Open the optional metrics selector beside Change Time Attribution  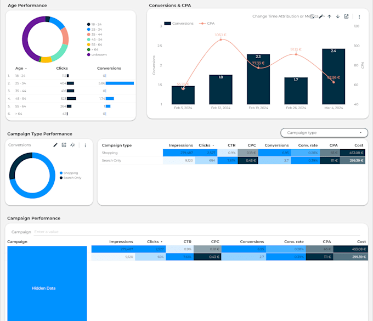pyautogui.click(x=312, y=16)
